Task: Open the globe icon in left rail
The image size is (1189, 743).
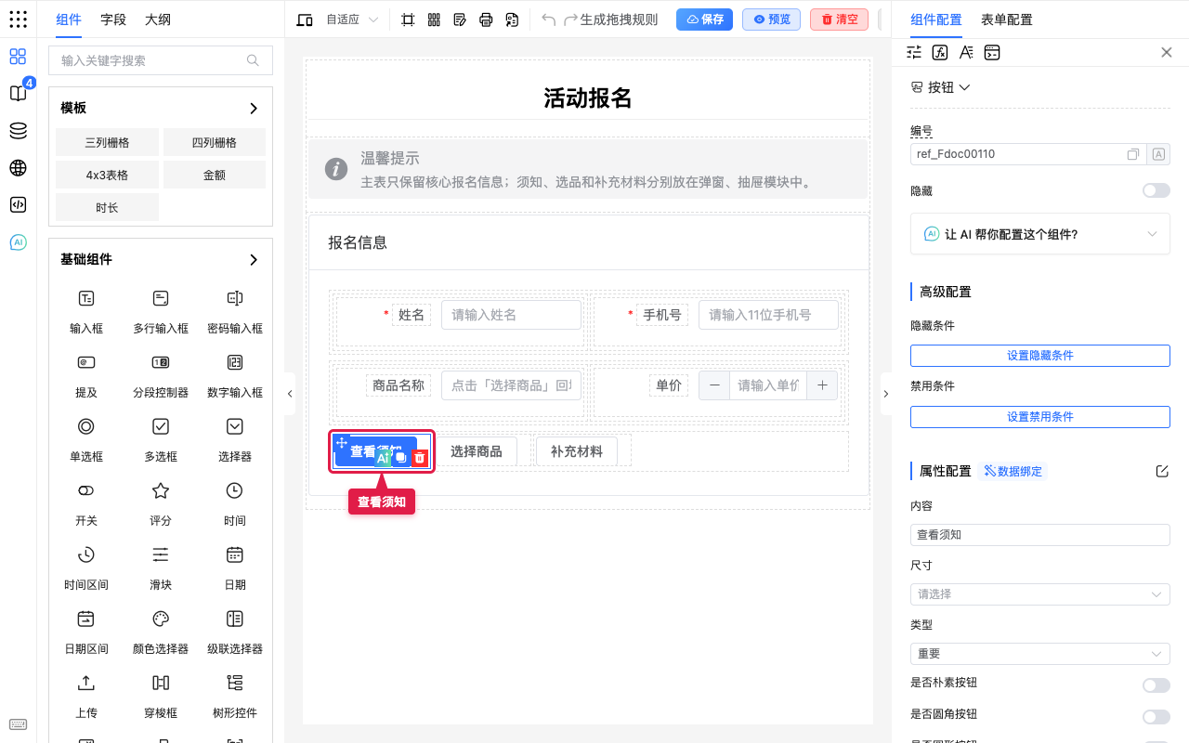Action: click(x=18, y=168)
